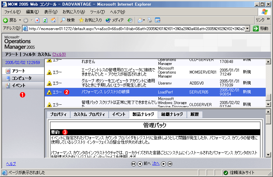Open the dropdown next to the Back button
The width and height of the screenshot is (273, 177).
[20, 20]
